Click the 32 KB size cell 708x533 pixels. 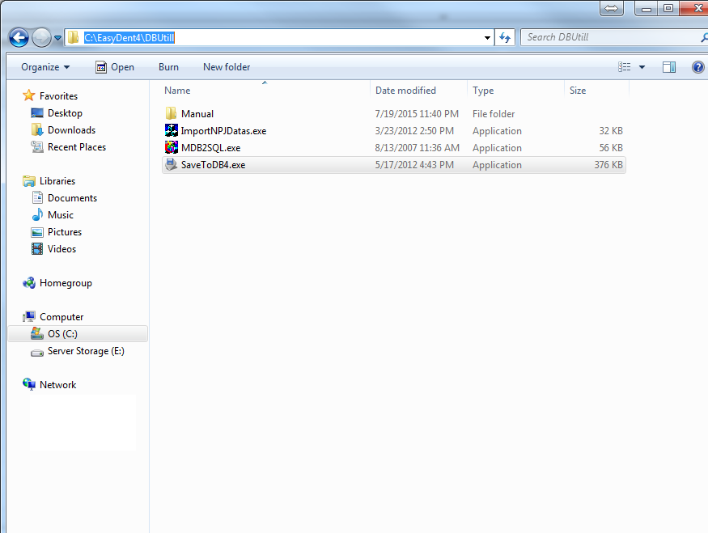tap(611, 131)
